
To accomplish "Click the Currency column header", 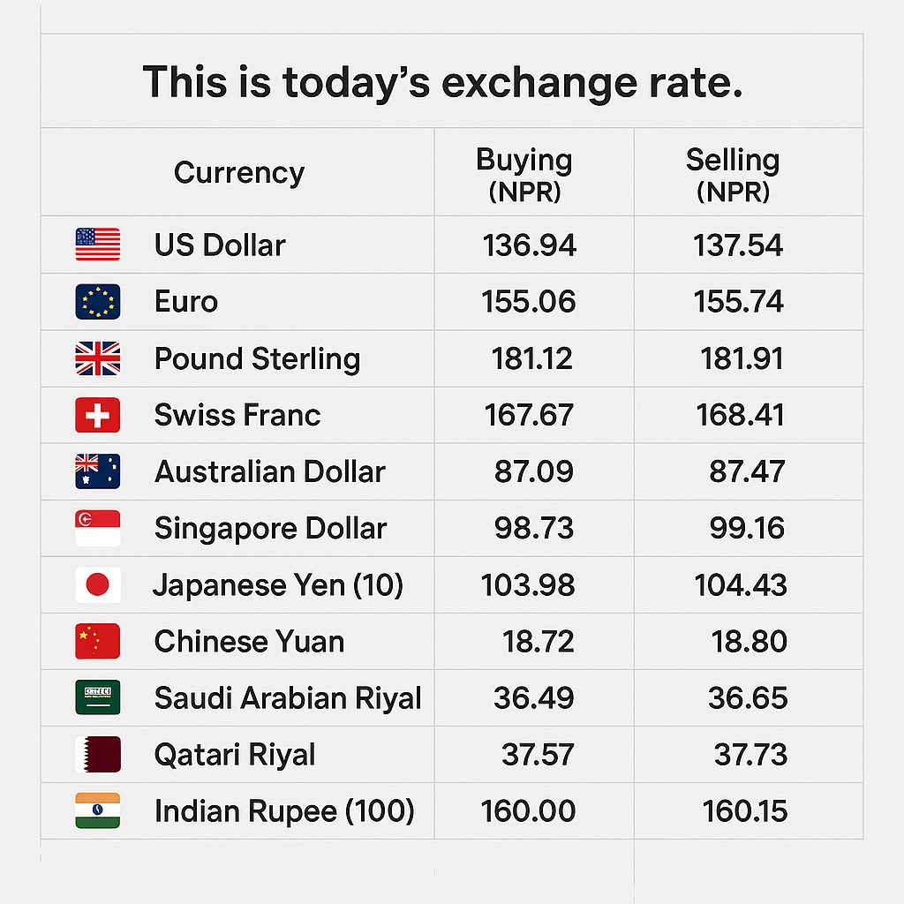I will click(238, 172).
